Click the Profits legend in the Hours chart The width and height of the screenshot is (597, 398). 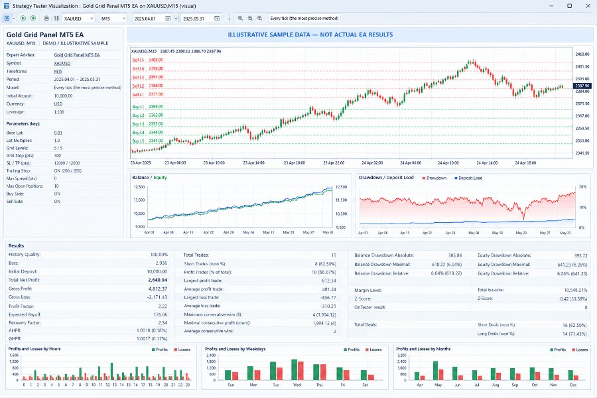[x=159, y=350]
